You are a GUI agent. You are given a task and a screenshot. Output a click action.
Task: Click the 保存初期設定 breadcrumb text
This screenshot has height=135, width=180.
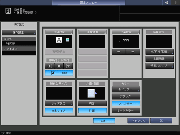pos(25,13)
